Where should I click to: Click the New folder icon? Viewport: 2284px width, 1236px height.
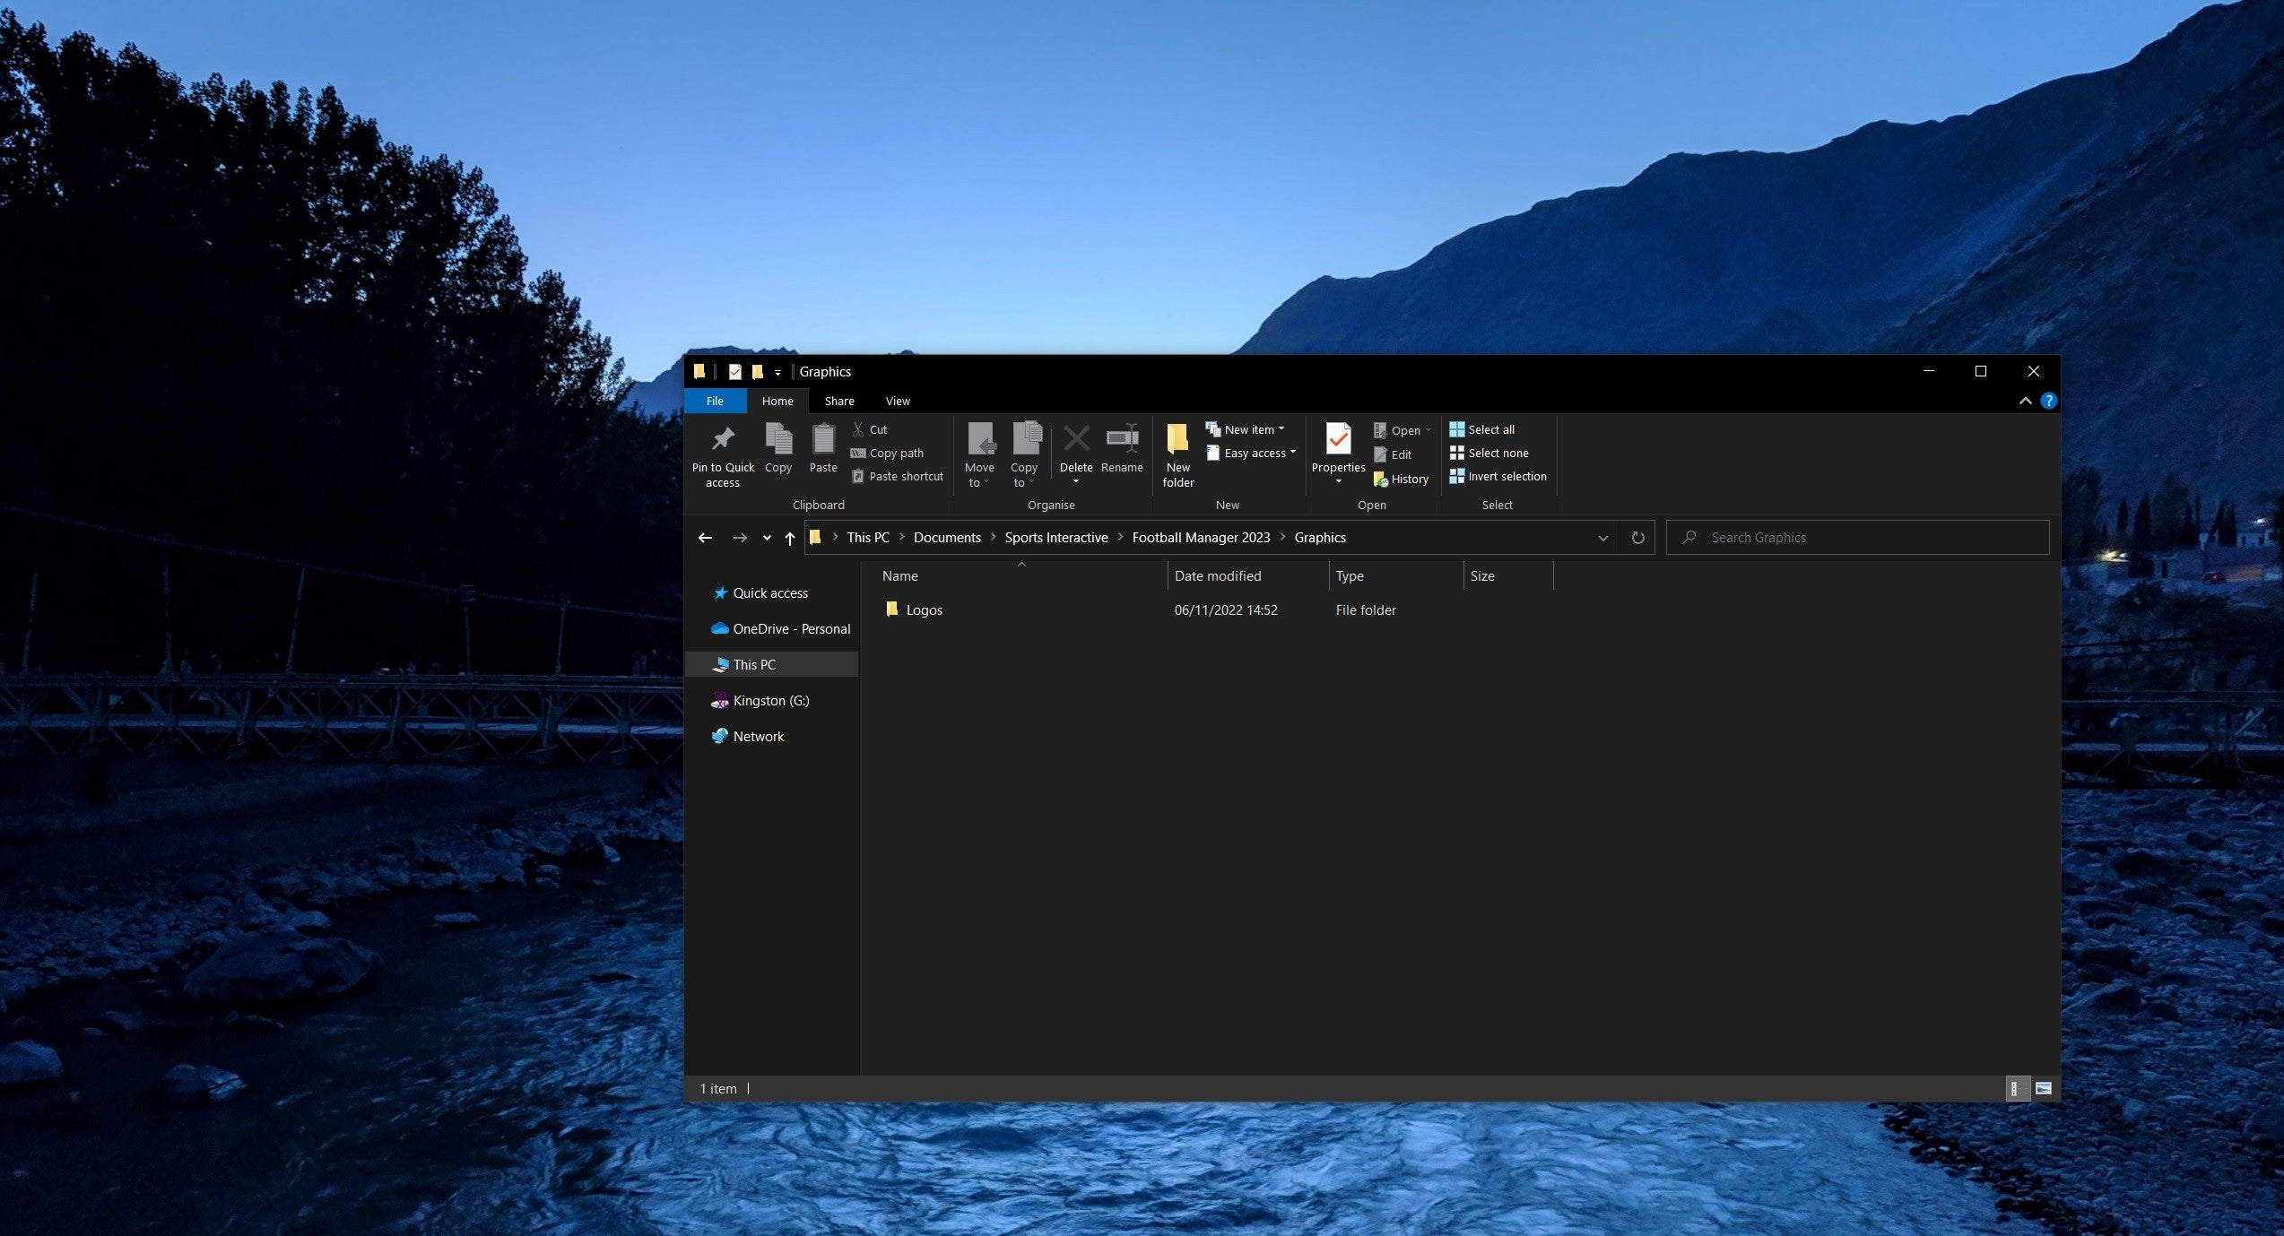point(1177,439)
